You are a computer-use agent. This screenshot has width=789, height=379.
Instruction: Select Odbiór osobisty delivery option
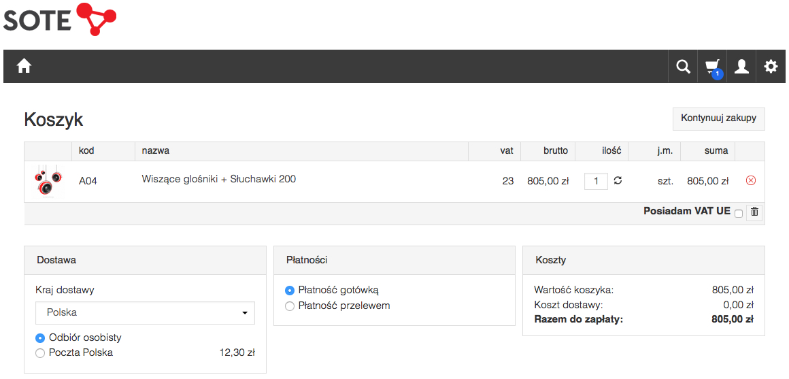(x=40, y=338)
